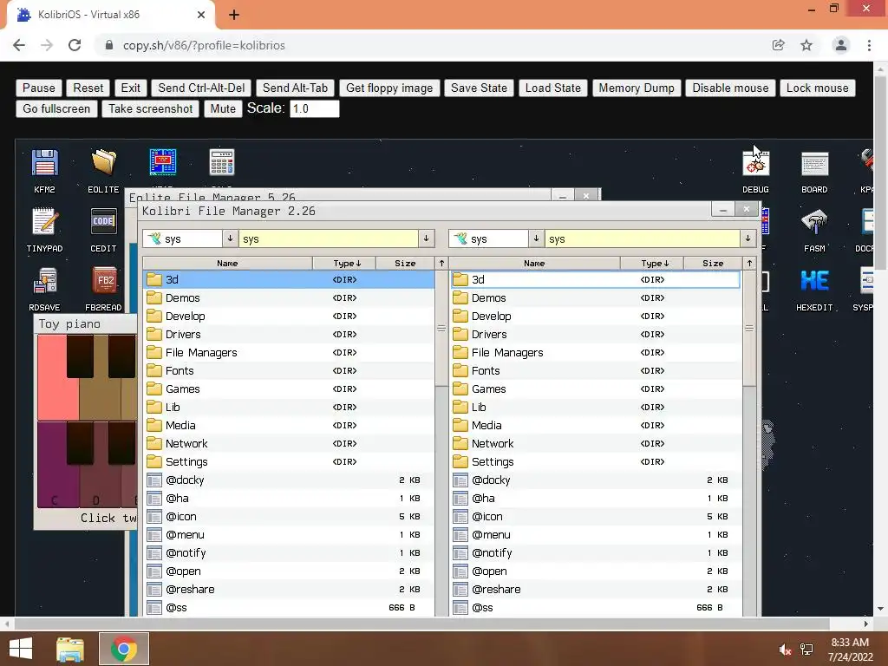
Task: Click the right panel vertical scrollbar thumb
Action: pyautogui.click(x=748, y=329)
